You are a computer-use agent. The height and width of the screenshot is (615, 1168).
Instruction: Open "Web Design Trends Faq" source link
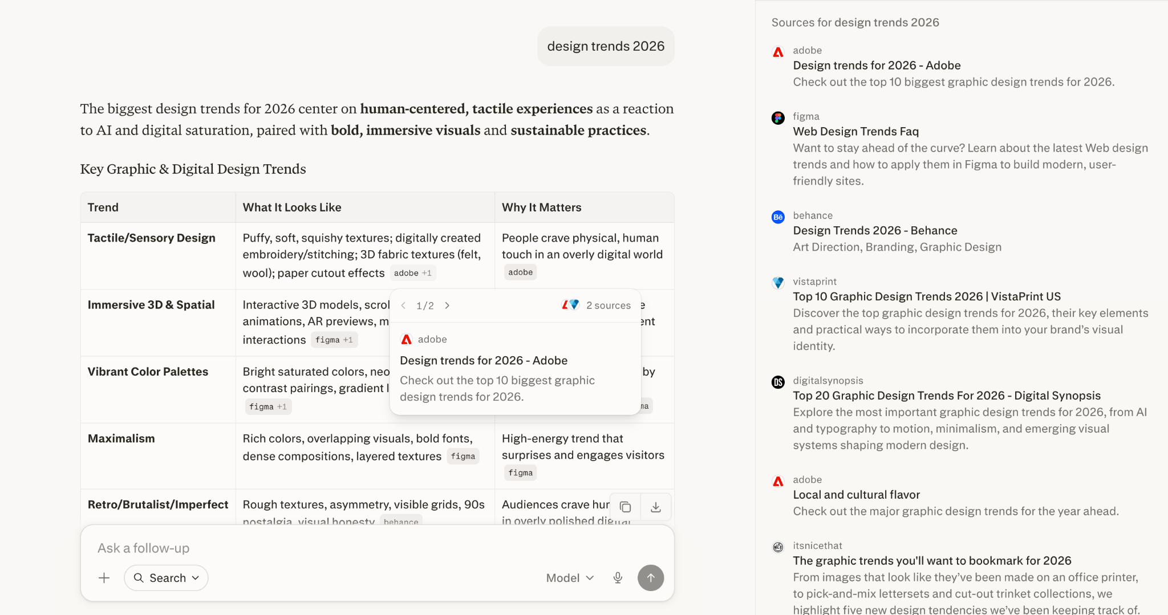pos(855,132)
